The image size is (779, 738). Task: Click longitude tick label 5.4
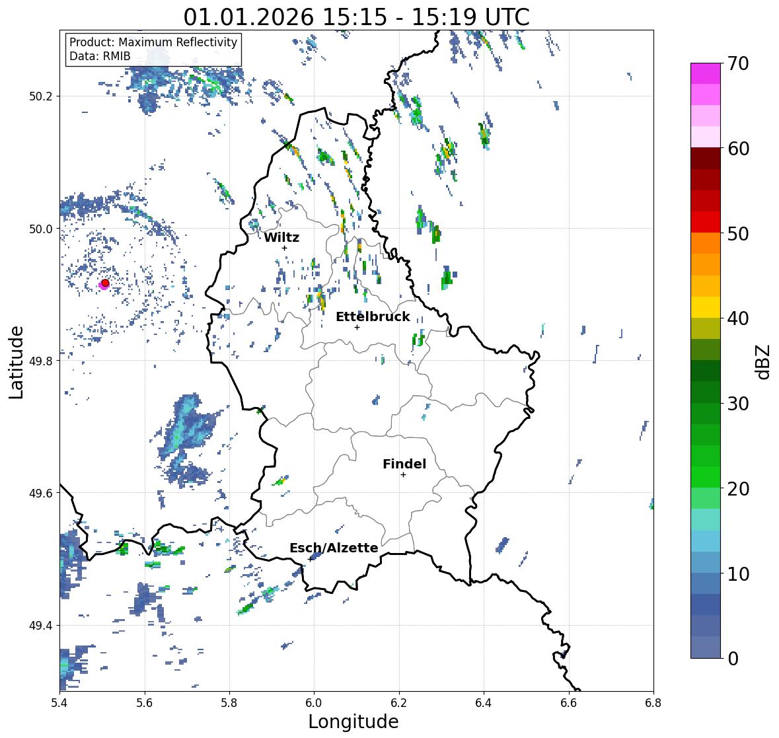(59, 703)
